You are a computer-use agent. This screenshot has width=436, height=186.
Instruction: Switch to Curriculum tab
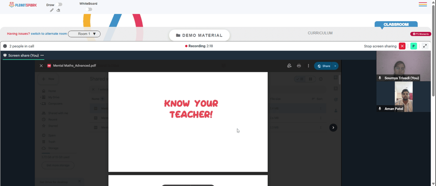(x=320, y=33)
